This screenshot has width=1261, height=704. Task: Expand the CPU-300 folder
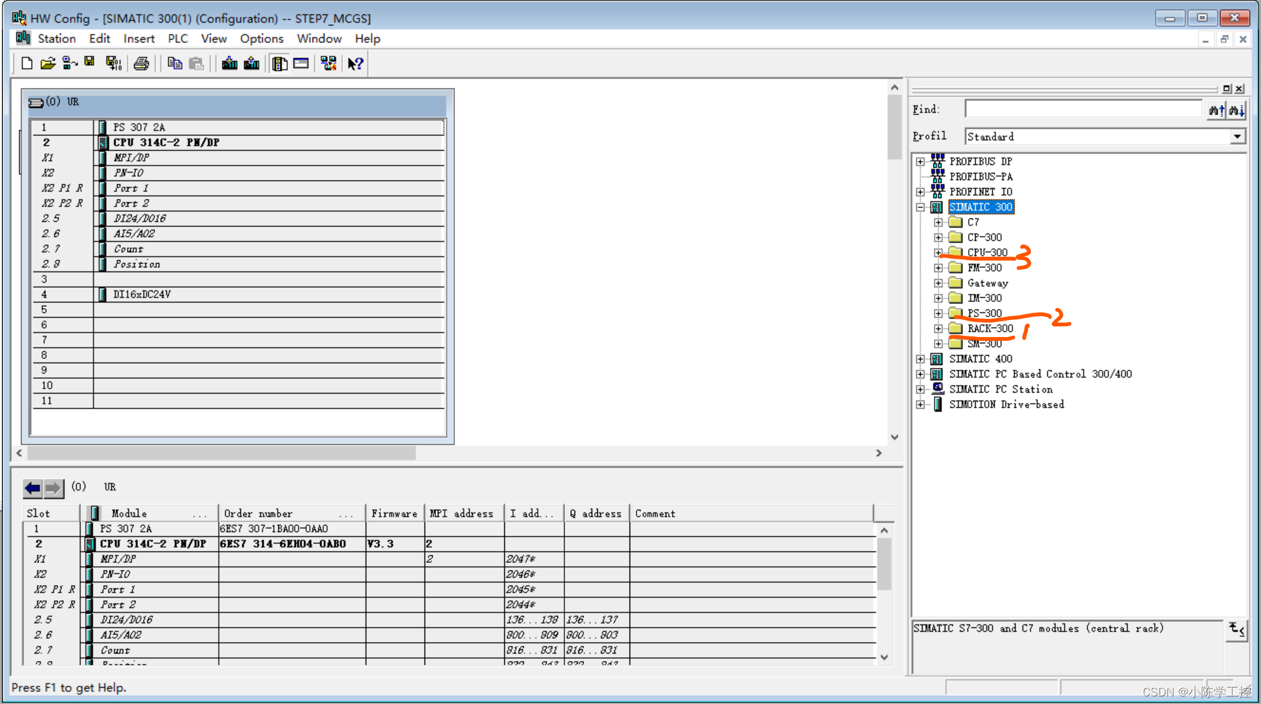tap(938, 252)
